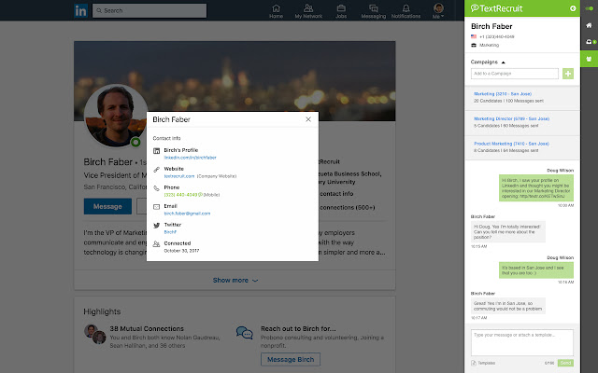Click the phone icon in contact info

pos(156,188)
